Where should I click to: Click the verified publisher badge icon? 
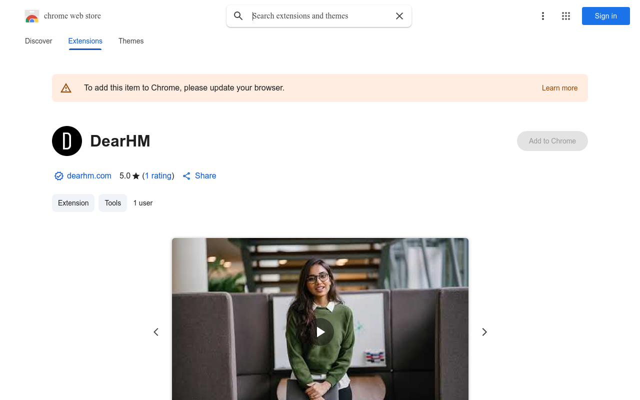(x=59, y=176)
